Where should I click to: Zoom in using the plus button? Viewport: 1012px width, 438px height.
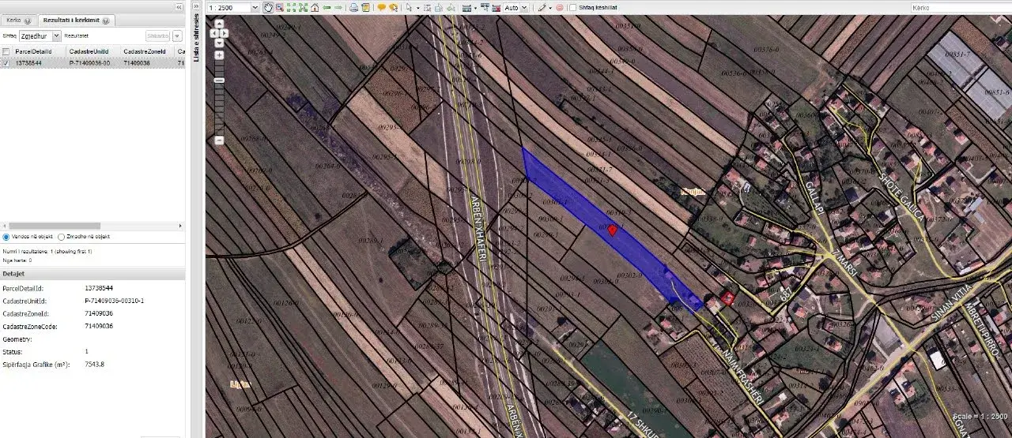click(x=220, y=54)
